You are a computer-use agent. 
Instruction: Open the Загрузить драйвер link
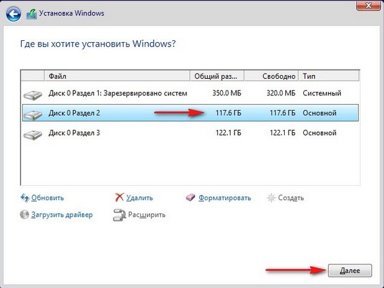point(62,215)
